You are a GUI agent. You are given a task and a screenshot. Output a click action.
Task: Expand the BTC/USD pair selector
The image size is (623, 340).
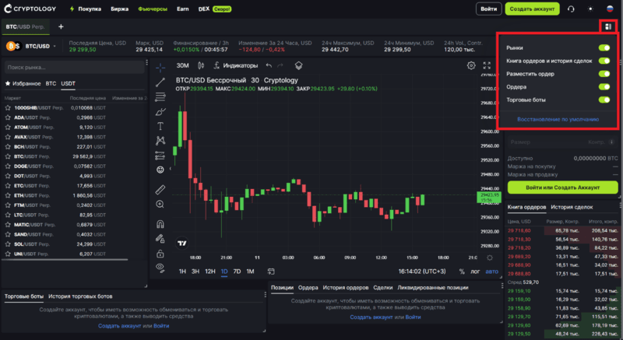coord(54,47)
